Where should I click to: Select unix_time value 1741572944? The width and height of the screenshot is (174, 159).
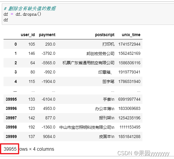129,44
